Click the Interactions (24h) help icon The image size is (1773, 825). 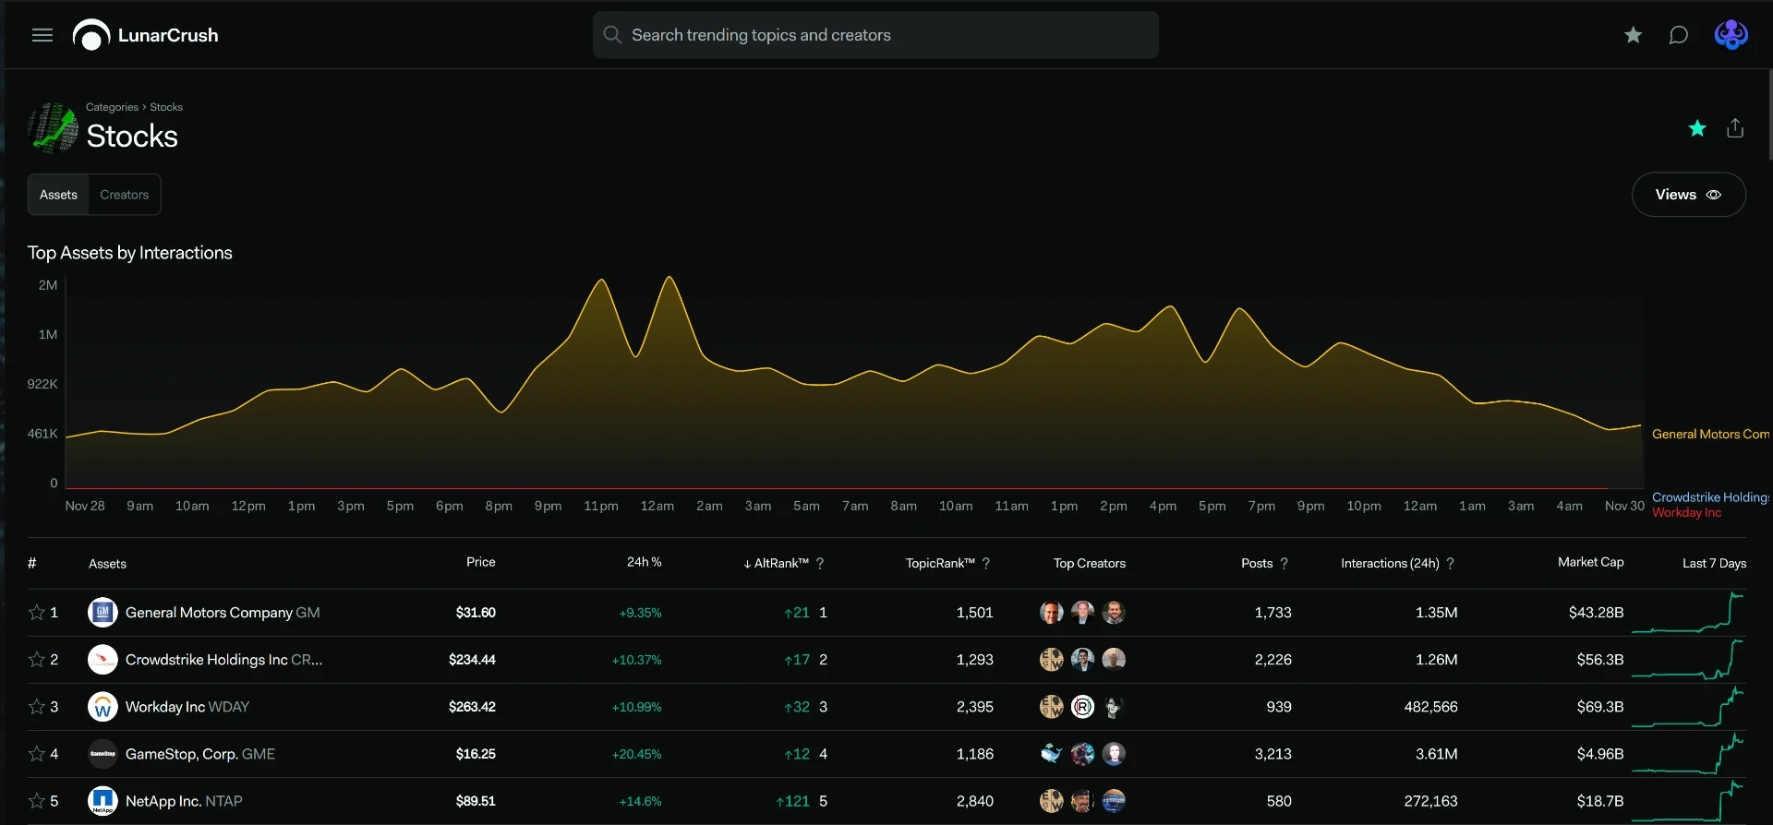point(1450,563)
